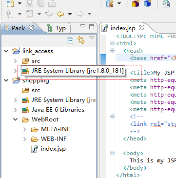Switch to the Type Hierarchy tab
The height and width of the screenshot is (178, 176).
coord(57,28)
